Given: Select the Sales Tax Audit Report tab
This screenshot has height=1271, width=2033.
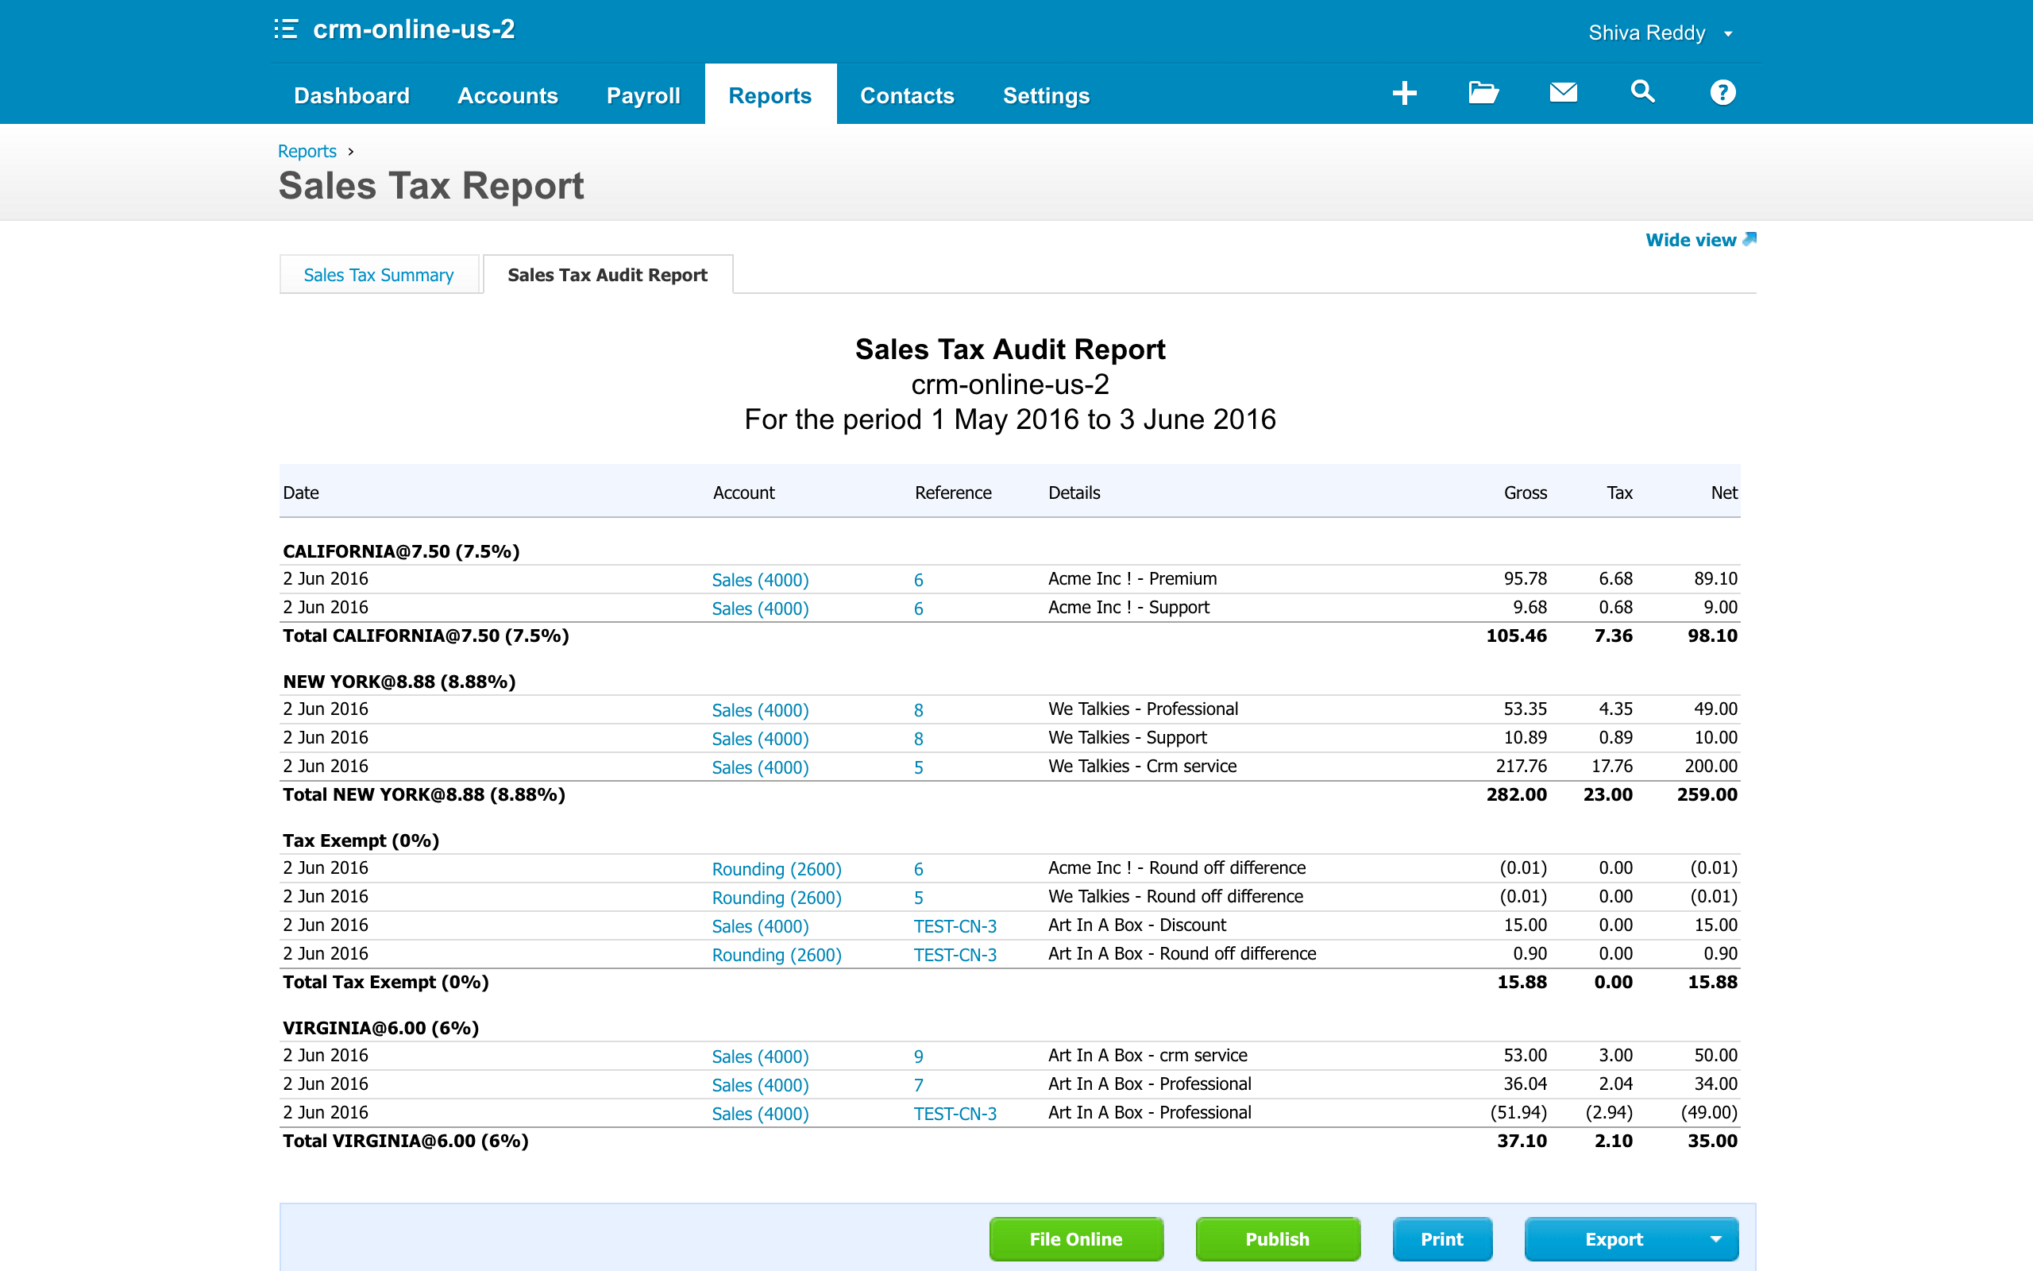Looking at the screenshot, I should pos(608,274).
